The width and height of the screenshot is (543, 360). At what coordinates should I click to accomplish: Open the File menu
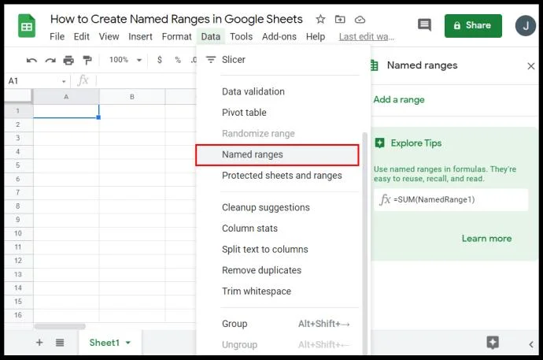57,36
